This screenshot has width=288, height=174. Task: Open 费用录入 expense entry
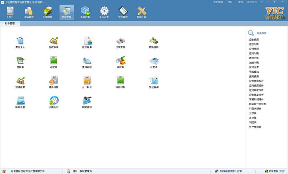click(x=20, y=42)
